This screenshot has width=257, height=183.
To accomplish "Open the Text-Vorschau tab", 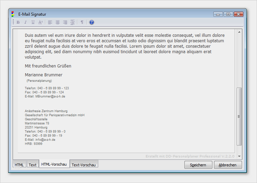I will pyautogui.click(x=84, y=165).
